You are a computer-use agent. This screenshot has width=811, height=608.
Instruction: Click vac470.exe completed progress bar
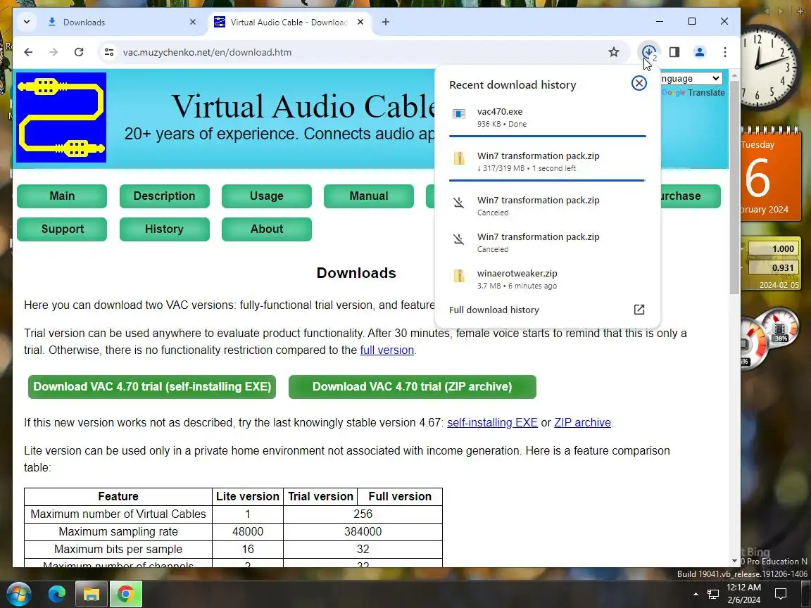tap(547, 136)
